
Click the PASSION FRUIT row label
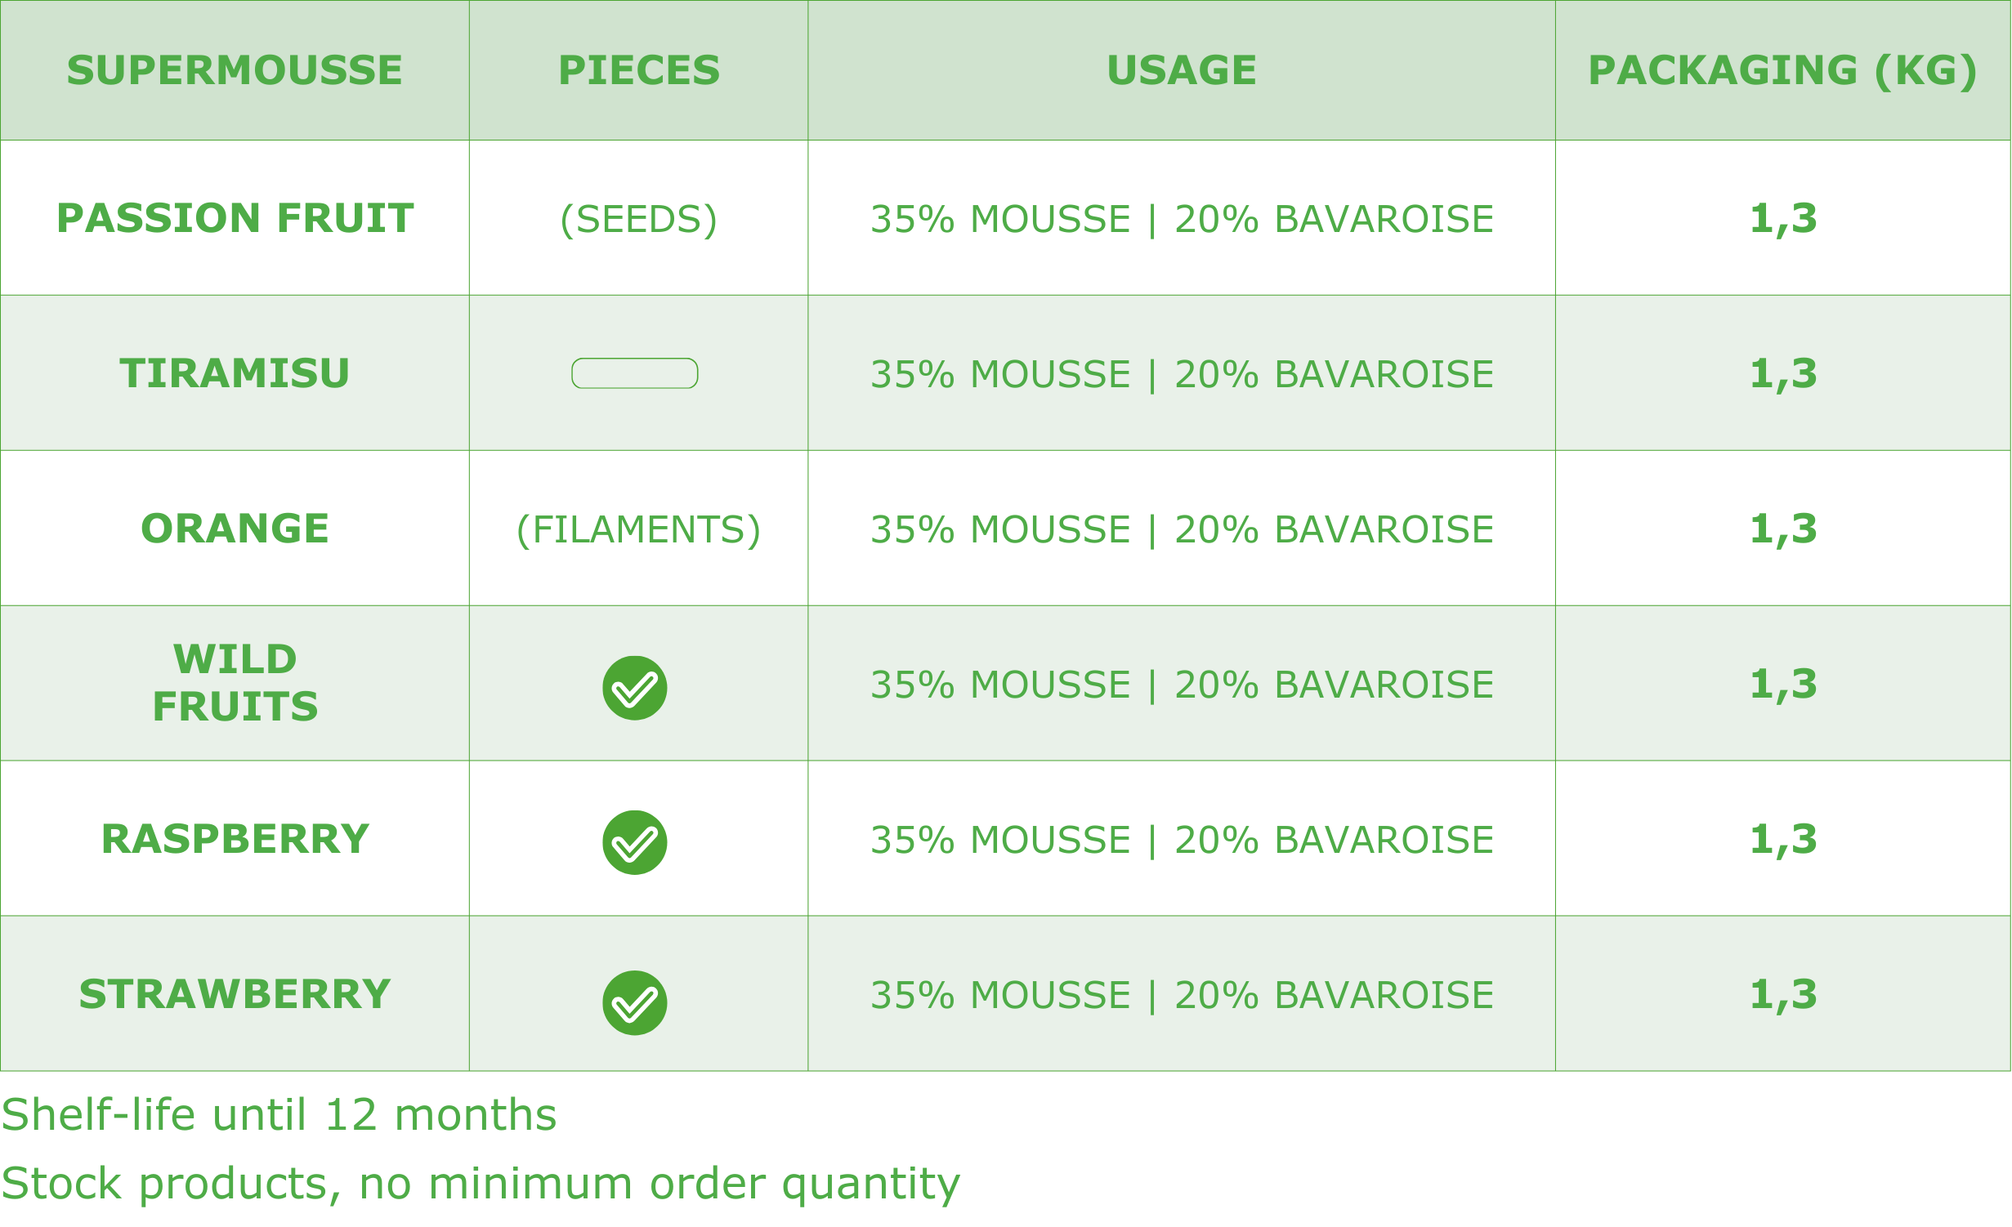point(235,218)
